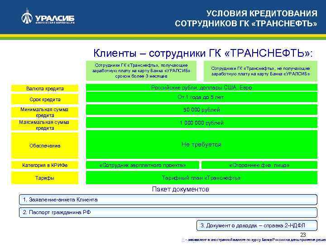Click the 'Категория в КРИФе' label

(x=45, y=165)
